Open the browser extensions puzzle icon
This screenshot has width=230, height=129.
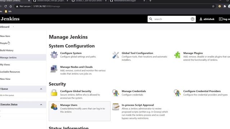(225, 6)
